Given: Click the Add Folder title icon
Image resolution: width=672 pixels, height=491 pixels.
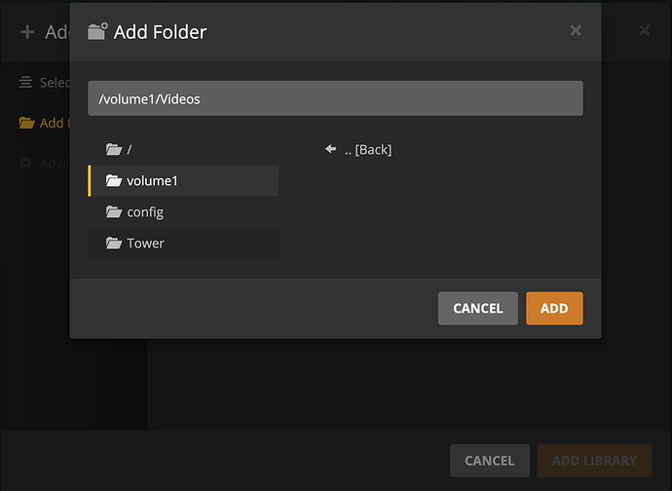Looking at the screenshot, I should click(97, 31).
